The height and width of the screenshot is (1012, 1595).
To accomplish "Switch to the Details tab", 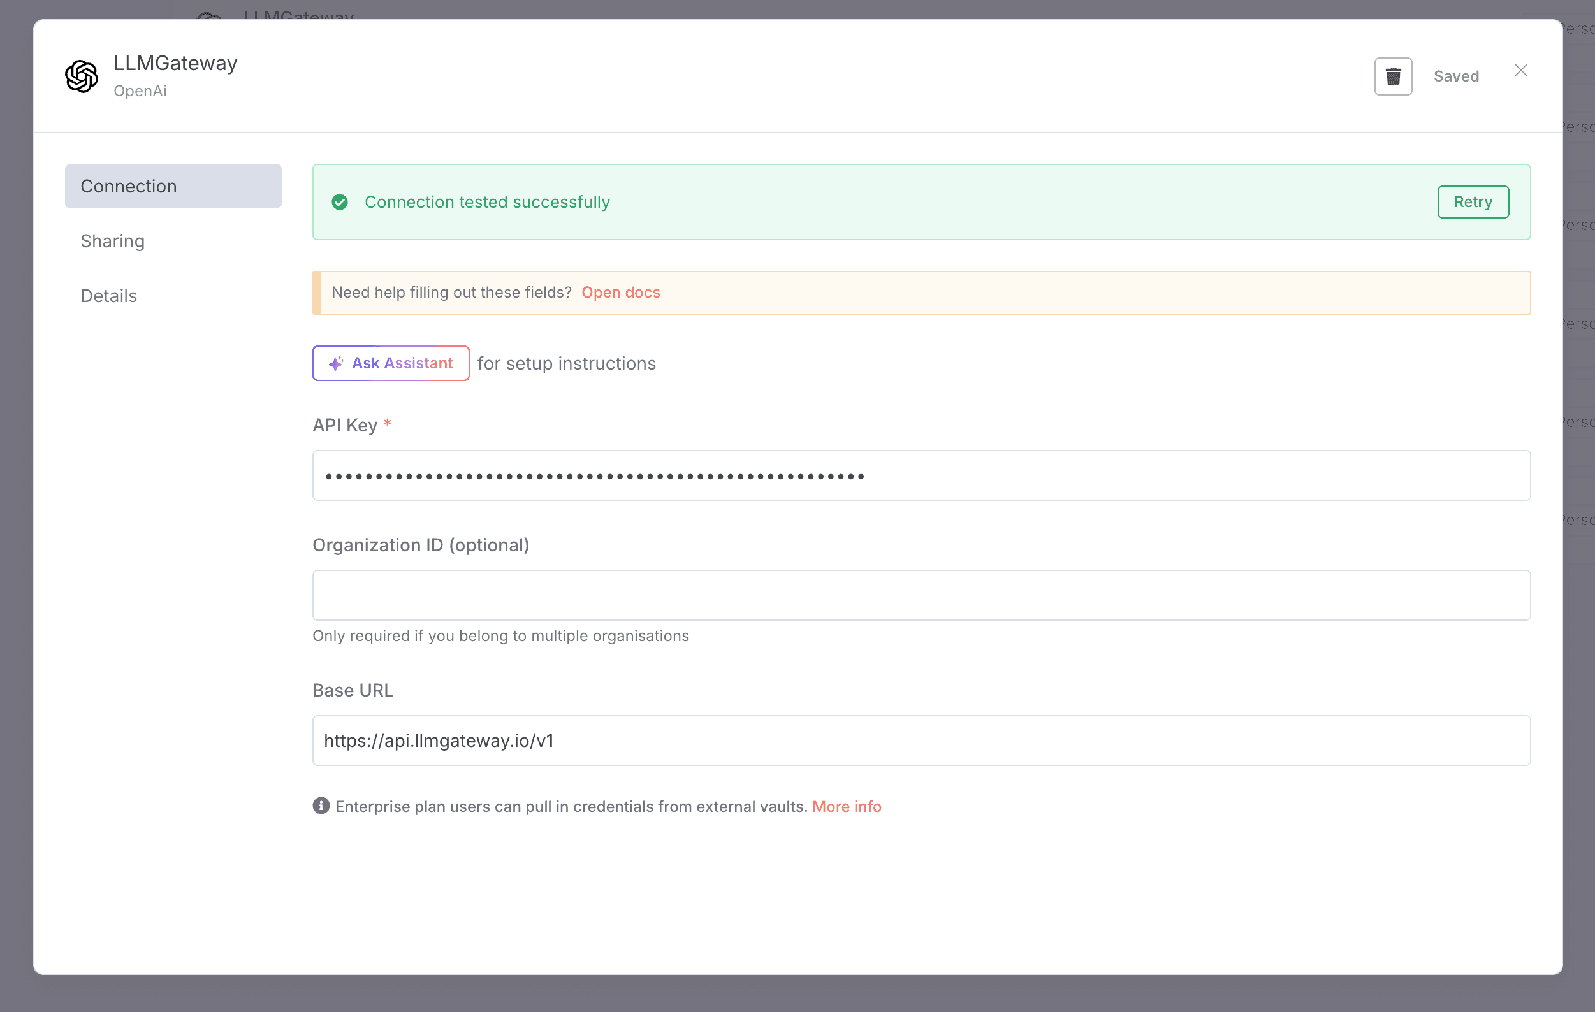I will click(x=108, y=296).
